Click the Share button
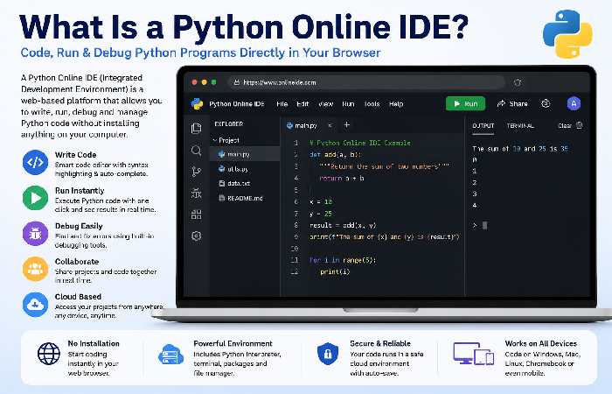 pyautogui.click(x=512, y=103)
